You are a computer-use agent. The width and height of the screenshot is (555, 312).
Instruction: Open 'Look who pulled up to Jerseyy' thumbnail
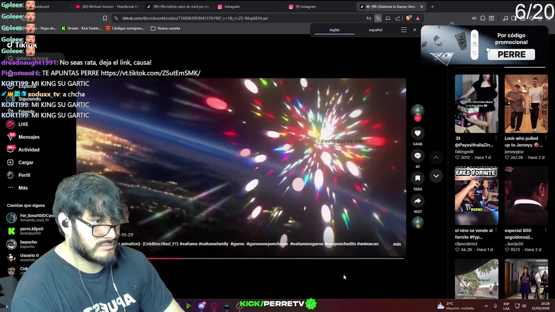(x=526, y=104)
